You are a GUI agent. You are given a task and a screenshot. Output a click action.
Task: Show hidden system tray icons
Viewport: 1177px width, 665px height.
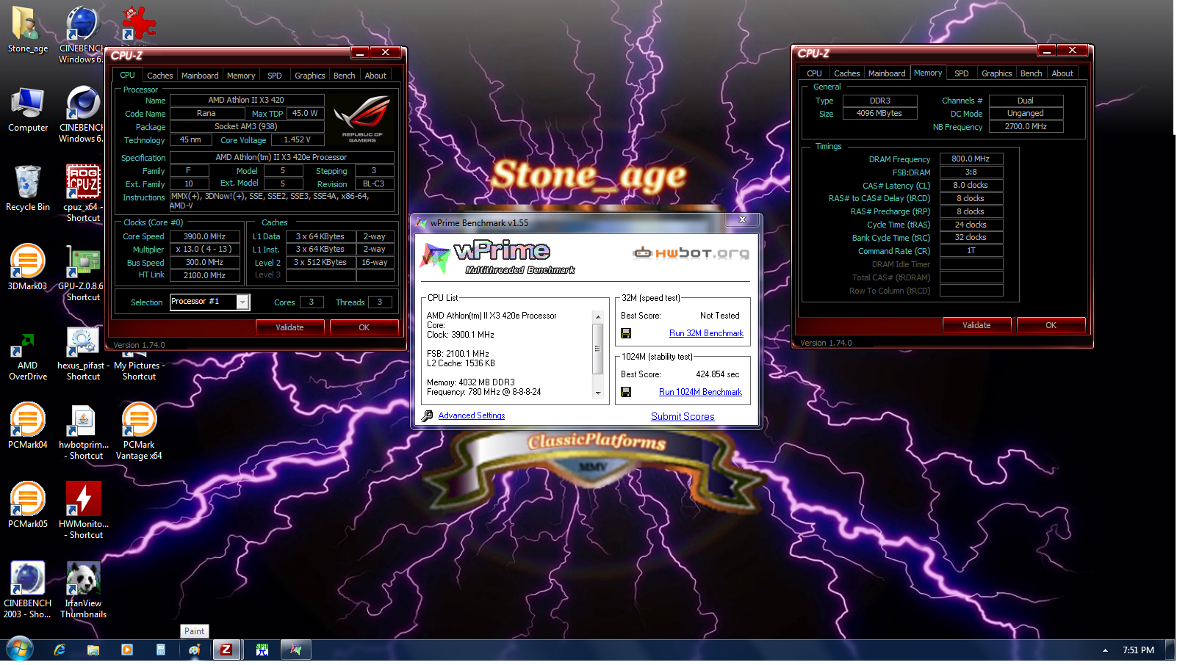click(x=1105, y=650)
